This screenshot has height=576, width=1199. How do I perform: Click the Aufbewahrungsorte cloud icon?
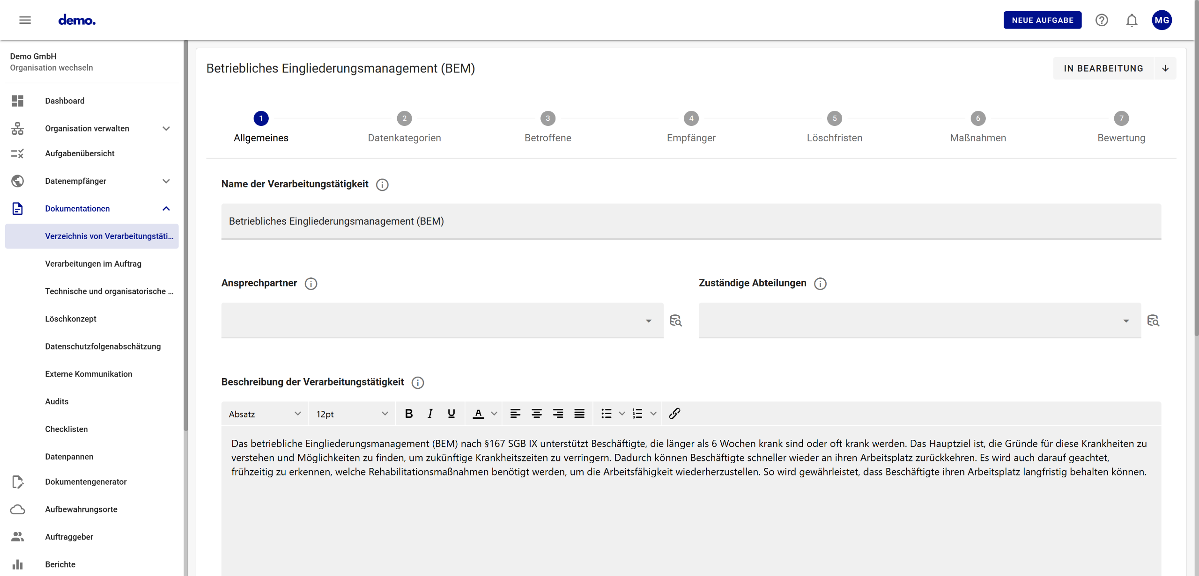point(18,509)
